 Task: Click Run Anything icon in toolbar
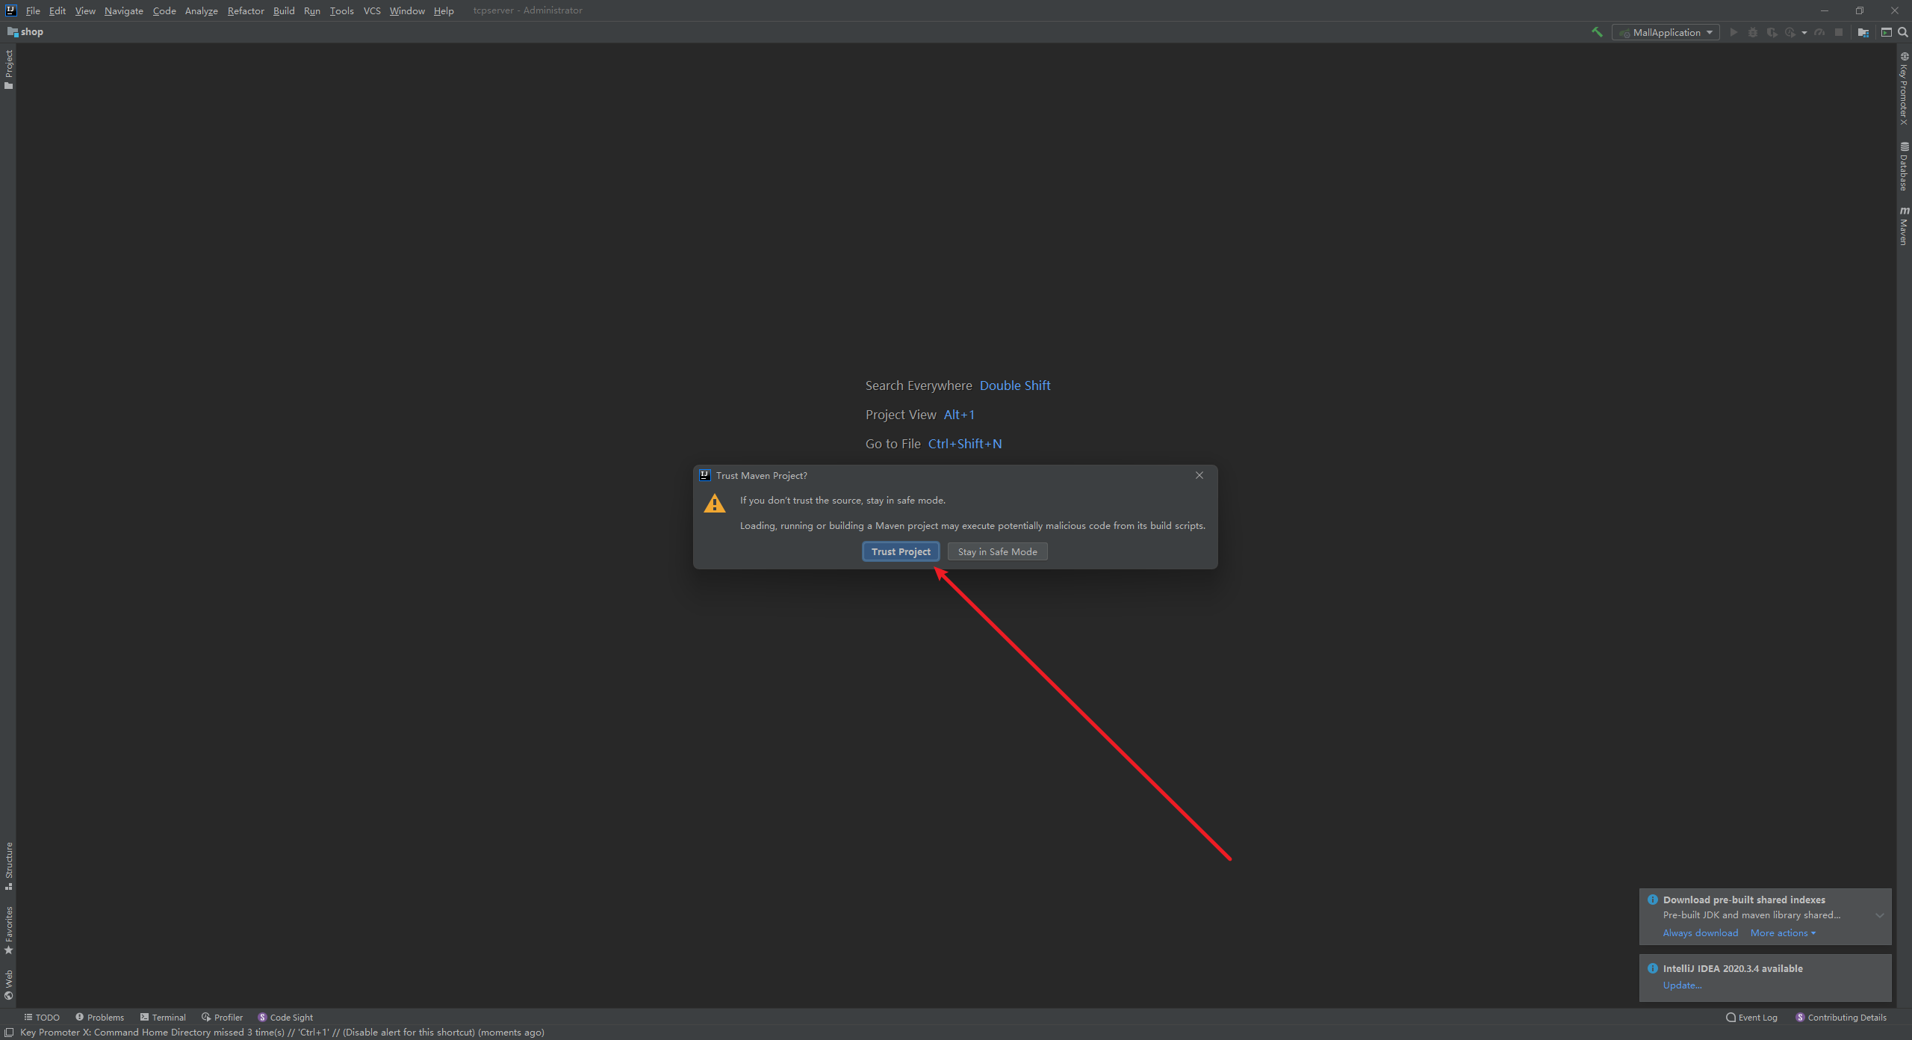pos(1886,32)
